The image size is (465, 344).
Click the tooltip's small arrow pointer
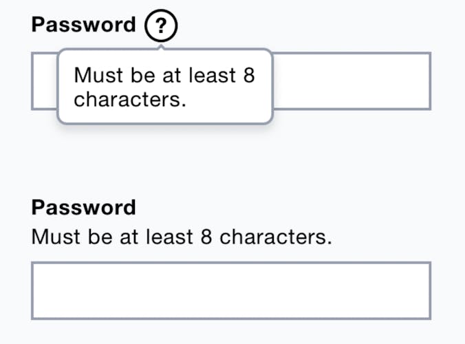tap(161, 47)
